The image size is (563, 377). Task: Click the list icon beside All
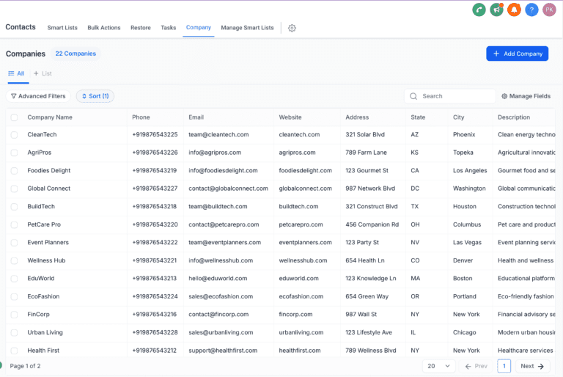click(11, 73)
